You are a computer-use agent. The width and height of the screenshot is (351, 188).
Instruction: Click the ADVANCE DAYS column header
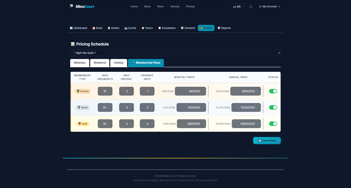coord(147,77)
